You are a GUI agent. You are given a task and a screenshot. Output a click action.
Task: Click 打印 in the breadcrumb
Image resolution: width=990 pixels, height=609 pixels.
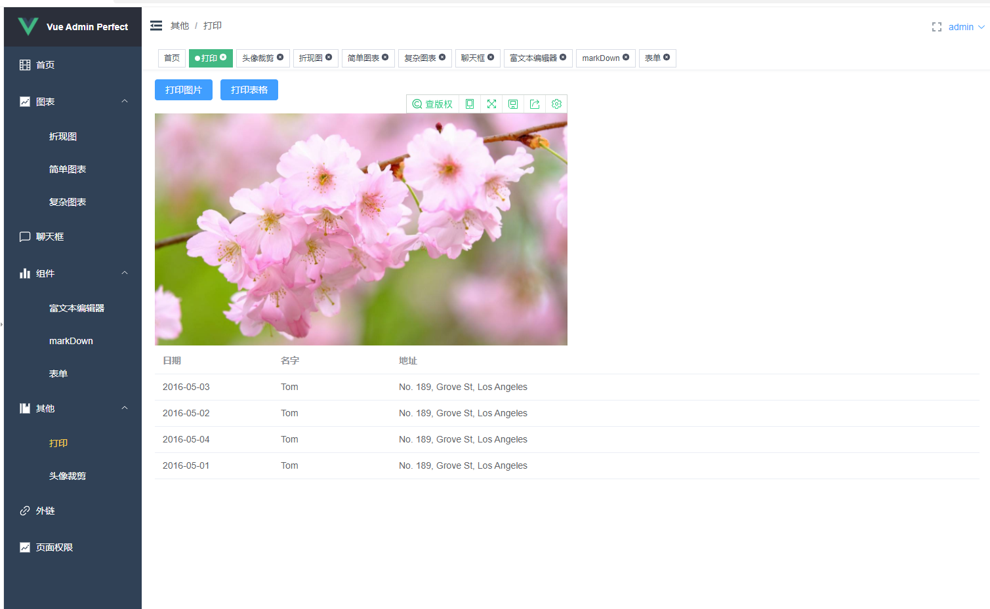click(213, 26)
